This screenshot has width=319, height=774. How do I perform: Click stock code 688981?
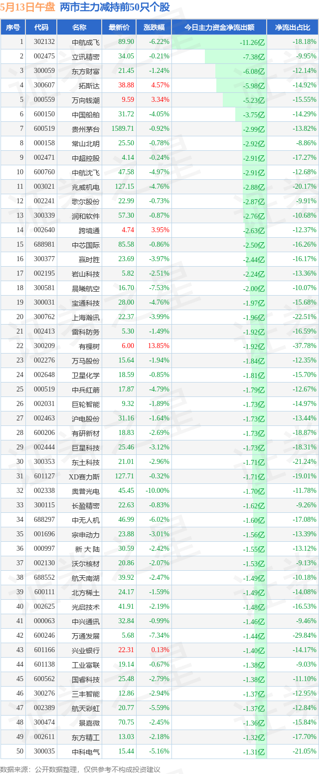coord(44,245)
